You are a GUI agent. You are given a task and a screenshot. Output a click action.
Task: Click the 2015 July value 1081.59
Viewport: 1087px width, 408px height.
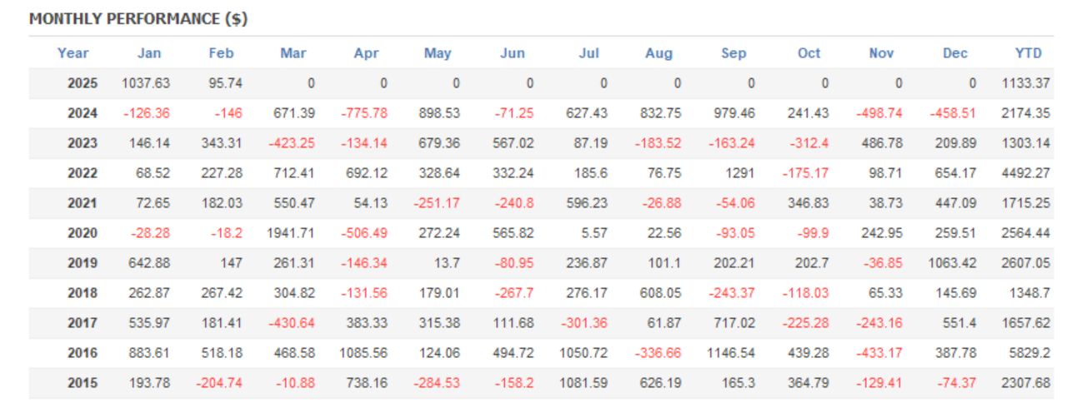click(x=584, y=383)
